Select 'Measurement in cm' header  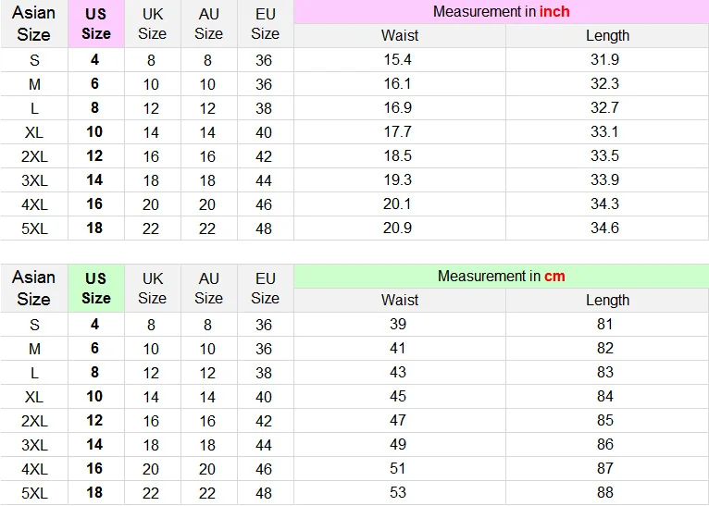click(x=501, y=276)
